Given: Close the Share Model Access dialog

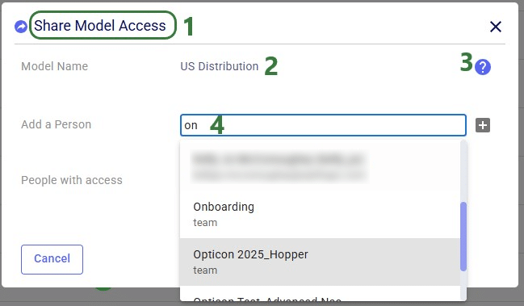Looking at the screenshot, I should (496, 27).
